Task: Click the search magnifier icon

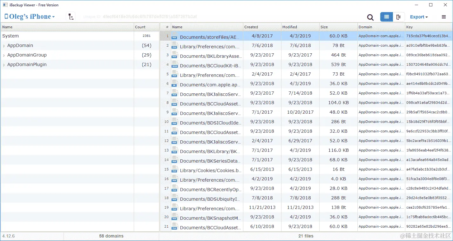Action: 370,17
